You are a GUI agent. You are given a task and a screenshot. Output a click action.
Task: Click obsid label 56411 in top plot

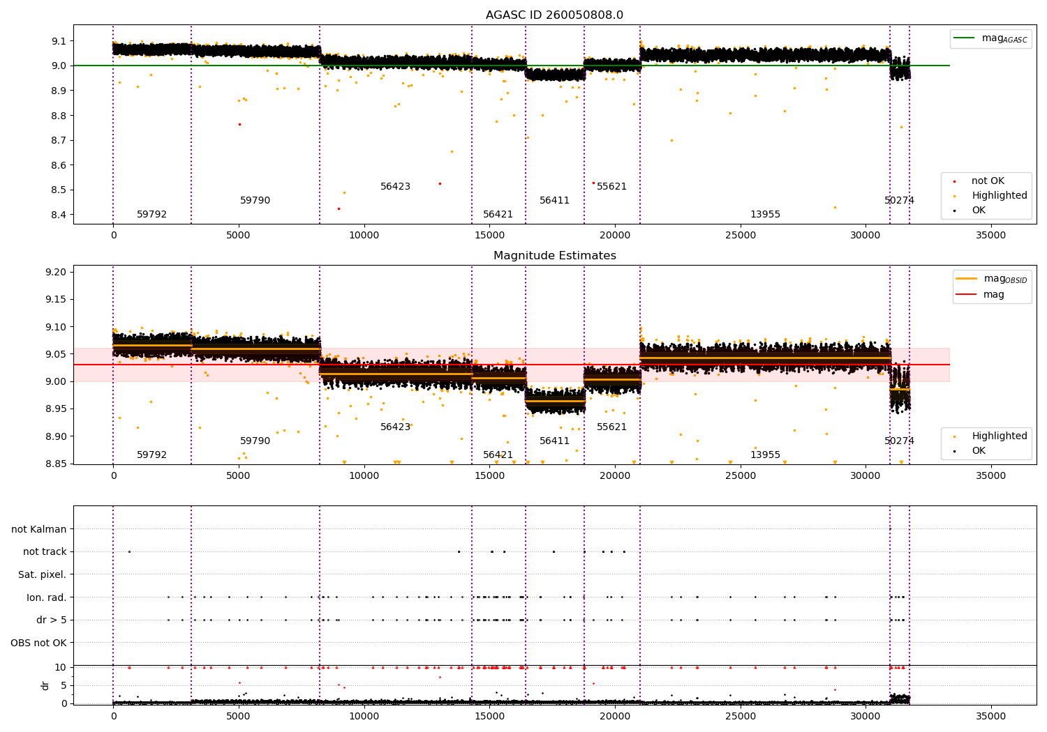[x=554, y=201]
